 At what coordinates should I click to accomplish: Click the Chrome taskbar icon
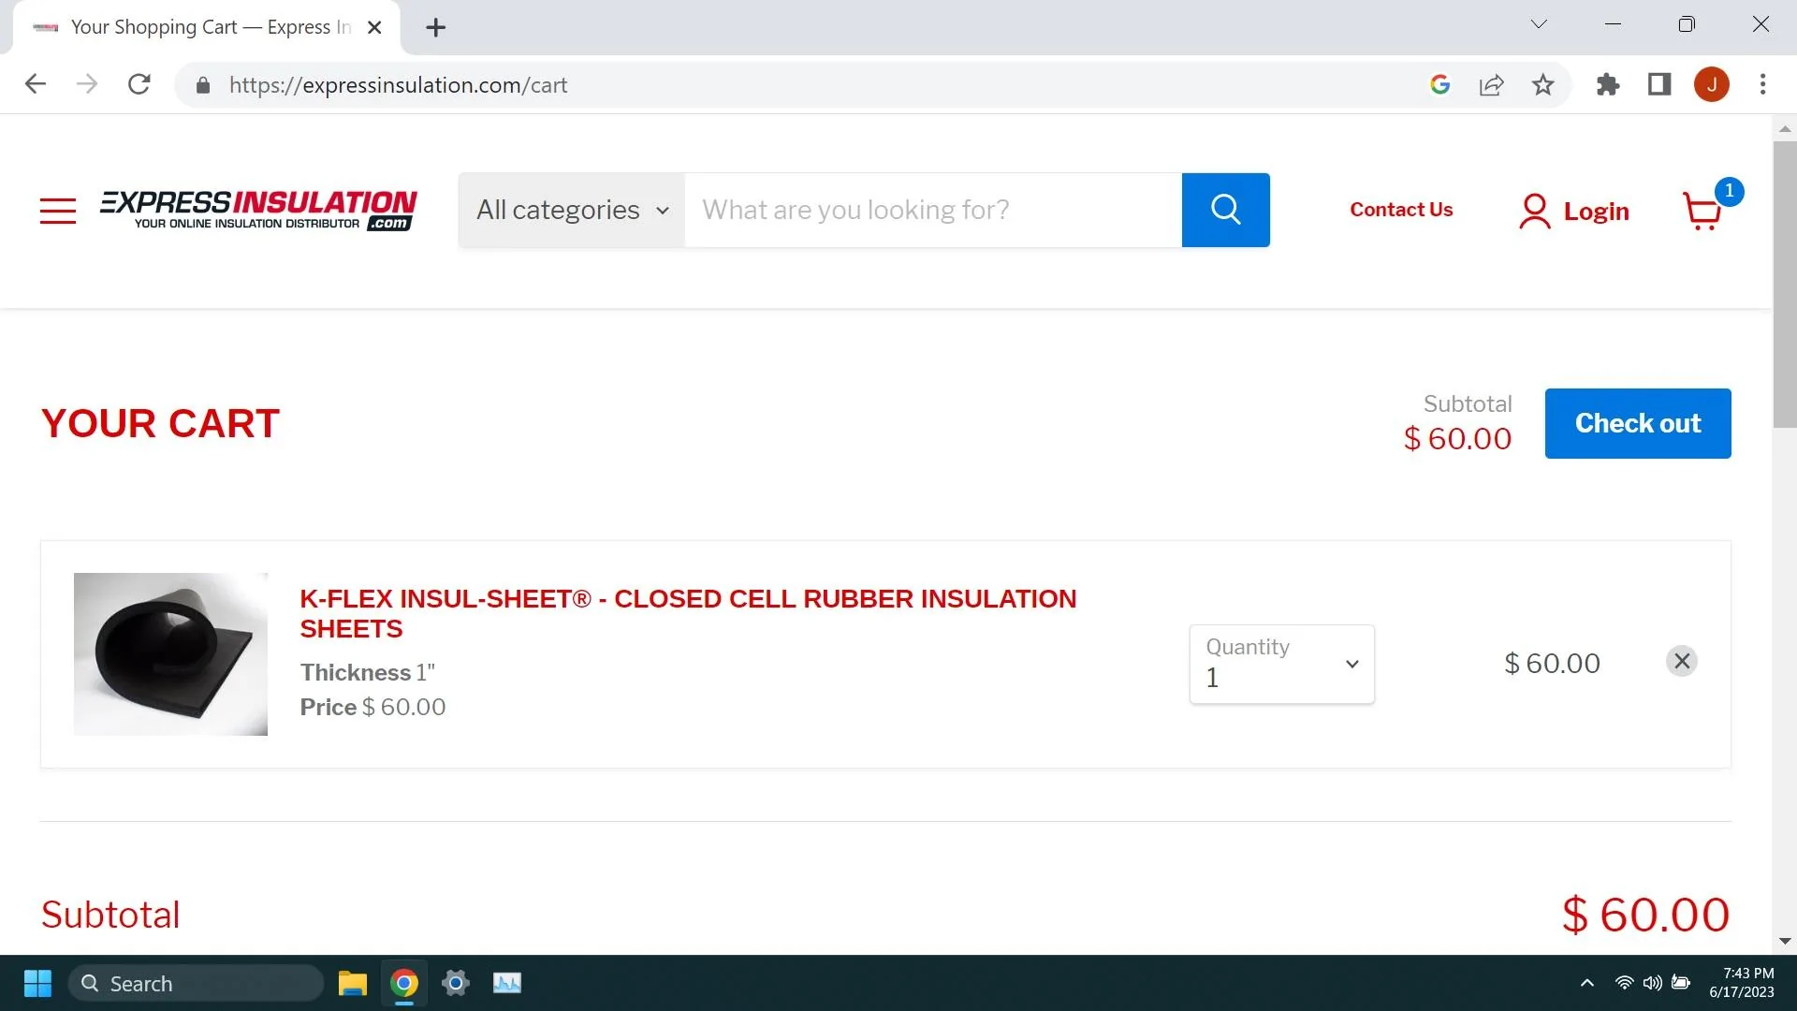coord(404,983)
